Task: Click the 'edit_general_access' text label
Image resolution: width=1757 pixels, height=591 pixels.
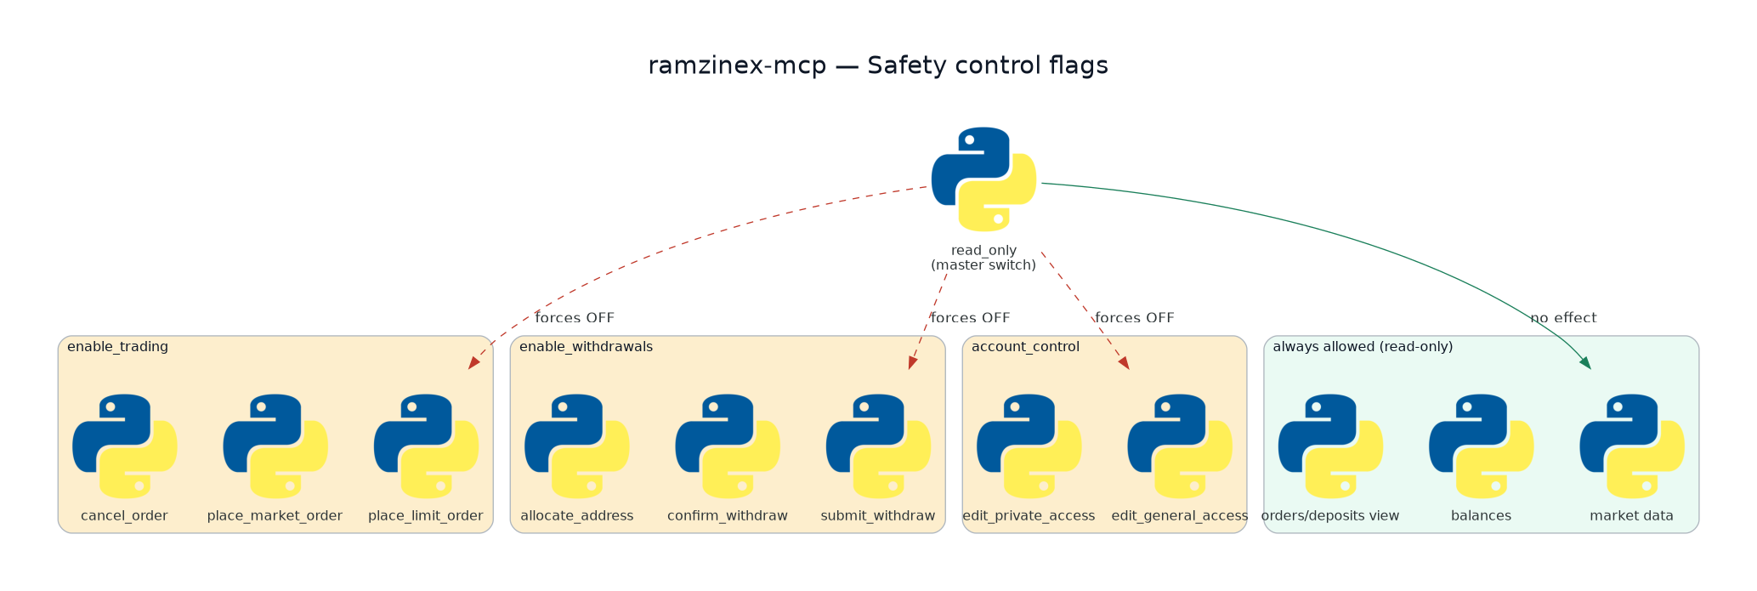Action: point(1180,516)
